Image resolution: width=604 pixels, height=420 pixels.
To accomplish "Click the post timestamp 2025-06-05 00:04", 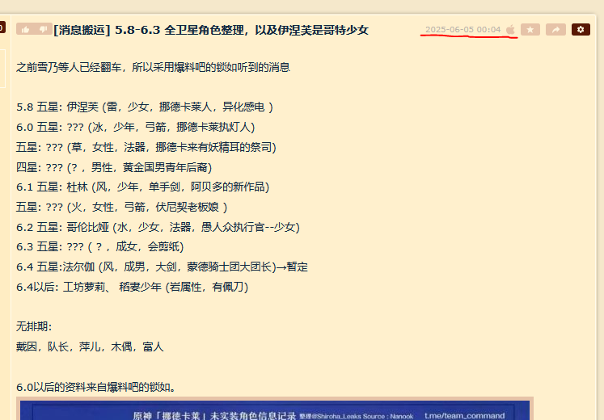I will coord(463,30).
